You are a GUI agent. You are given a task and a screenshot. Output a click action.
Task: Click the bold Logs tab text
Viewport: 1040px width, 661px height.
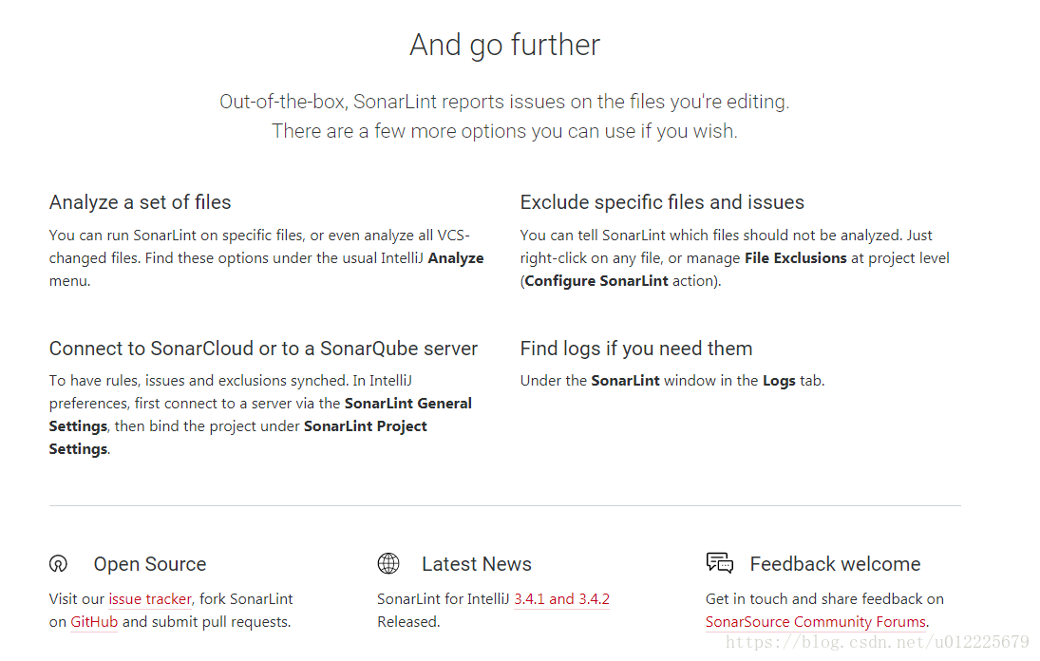(779, 381)
